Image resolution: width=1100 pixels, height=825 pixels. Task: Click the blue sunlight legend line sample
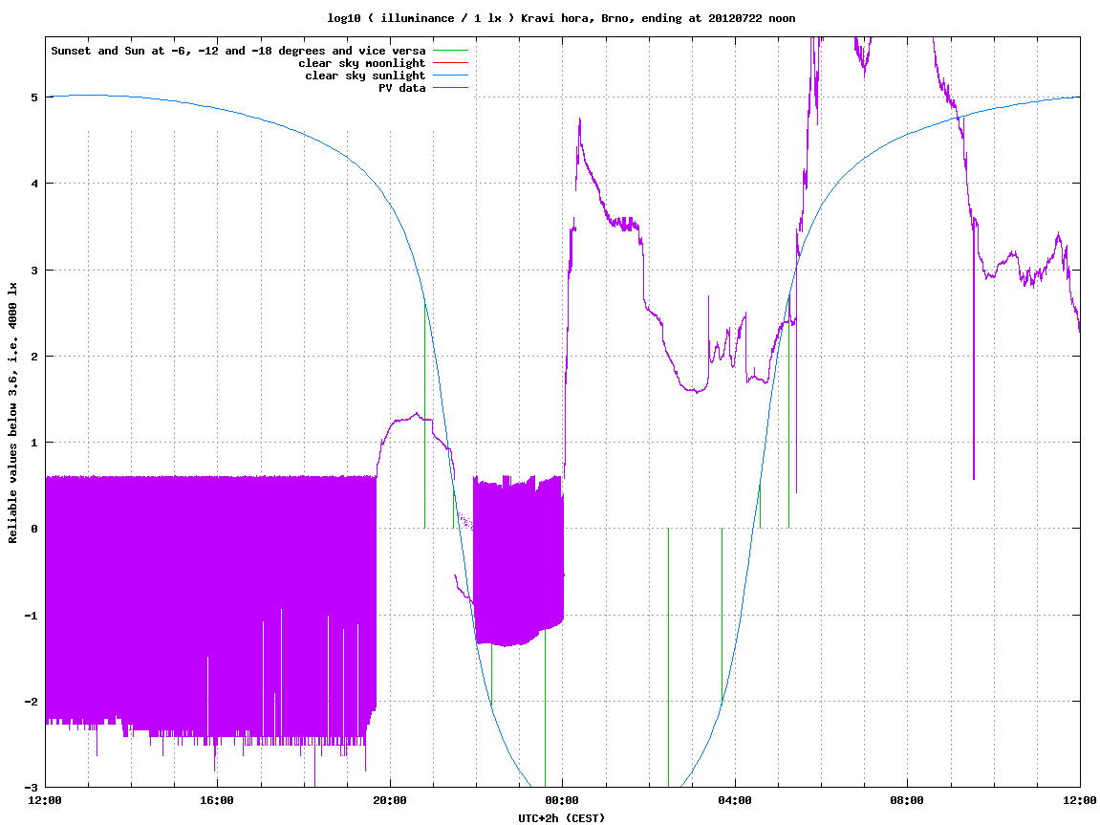(x=450, y=76)
